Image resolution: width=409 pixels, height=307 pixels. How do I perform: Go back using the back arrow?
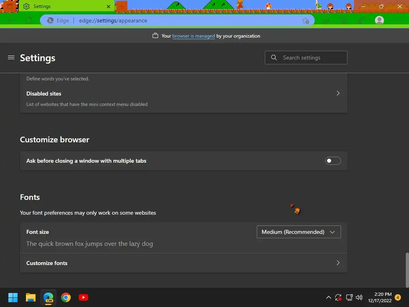pos(11,20)
